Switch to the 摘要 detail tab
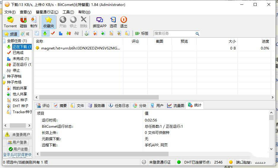Viewport: 278px width, 168px height. coord(60,105)
